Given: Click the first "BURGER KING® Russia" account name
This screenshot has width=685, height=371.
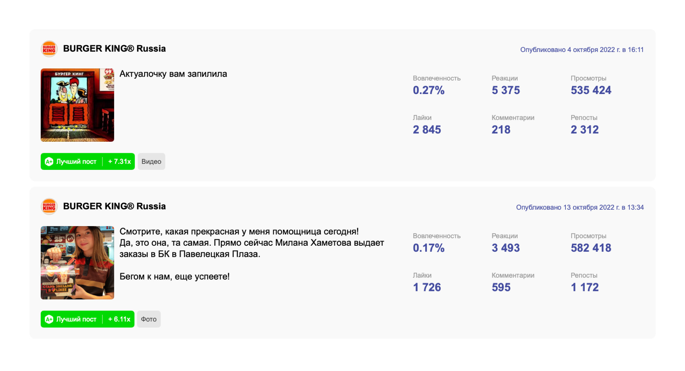Looking at the screenshot, I should [x=114, y=49].
